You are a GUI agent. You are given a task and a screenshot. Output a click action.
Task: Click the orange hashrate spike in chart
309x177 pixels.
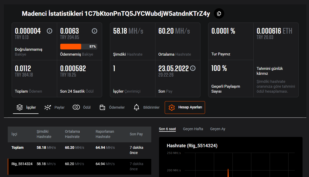click(x=228, y=173)
